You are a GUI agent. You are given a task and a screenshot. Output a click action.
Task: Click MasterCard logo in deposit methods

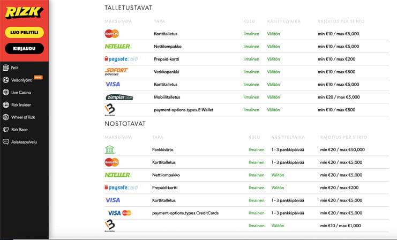(x=112, y=34)
